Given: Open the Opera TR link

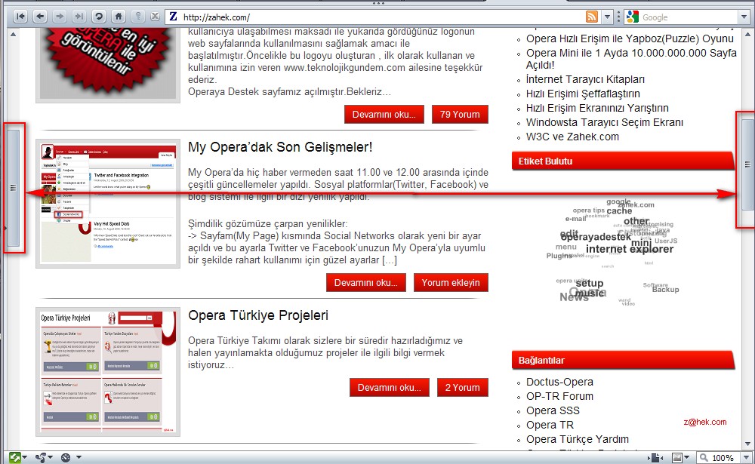Looking at the screenshot, I should (x=550, y=425).
